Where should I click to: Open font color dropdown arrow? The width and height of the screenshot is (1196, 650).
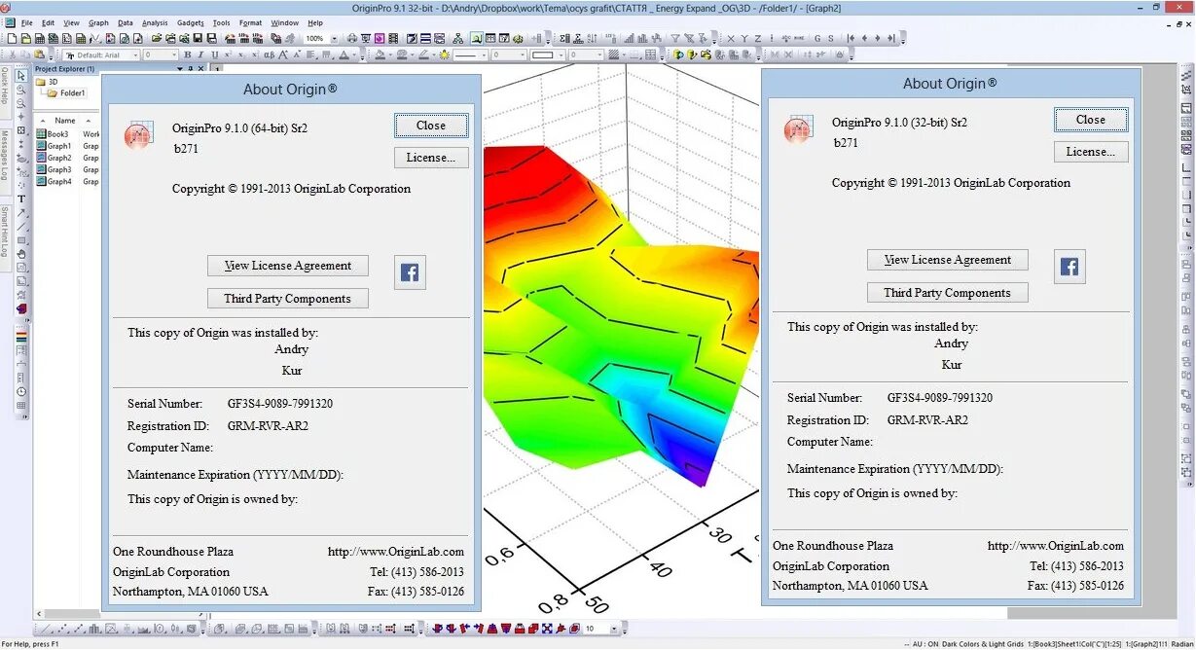coord(353,55)
